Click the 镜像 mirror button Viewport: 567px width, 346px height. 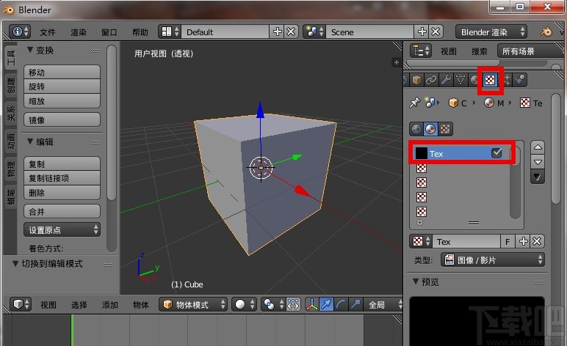point(62,119)
